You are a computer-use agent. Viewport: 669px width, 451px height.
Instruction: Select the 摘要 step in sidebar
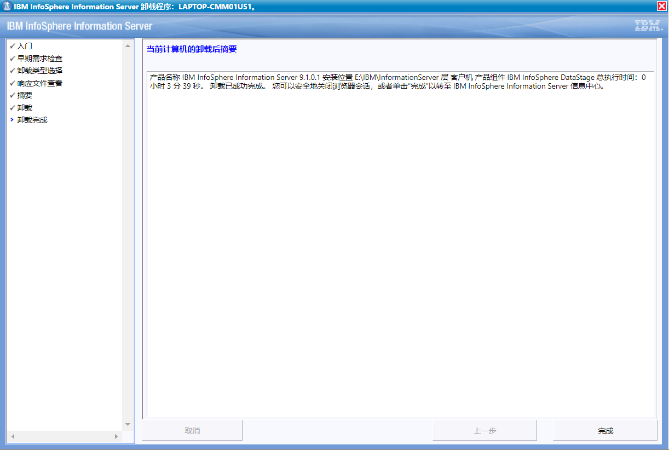[25, 95]
